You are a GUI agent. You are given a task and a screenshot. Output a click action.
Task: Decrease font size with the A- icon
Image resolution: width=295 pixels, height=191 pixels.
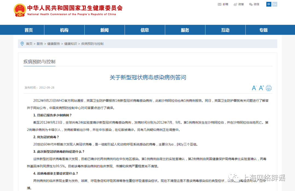254,88
